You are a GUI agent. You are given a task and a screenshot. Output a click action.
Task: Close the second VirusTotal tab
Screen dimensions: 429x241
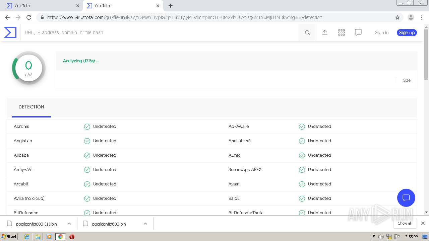pyautogui.click(x=158, y=6)
